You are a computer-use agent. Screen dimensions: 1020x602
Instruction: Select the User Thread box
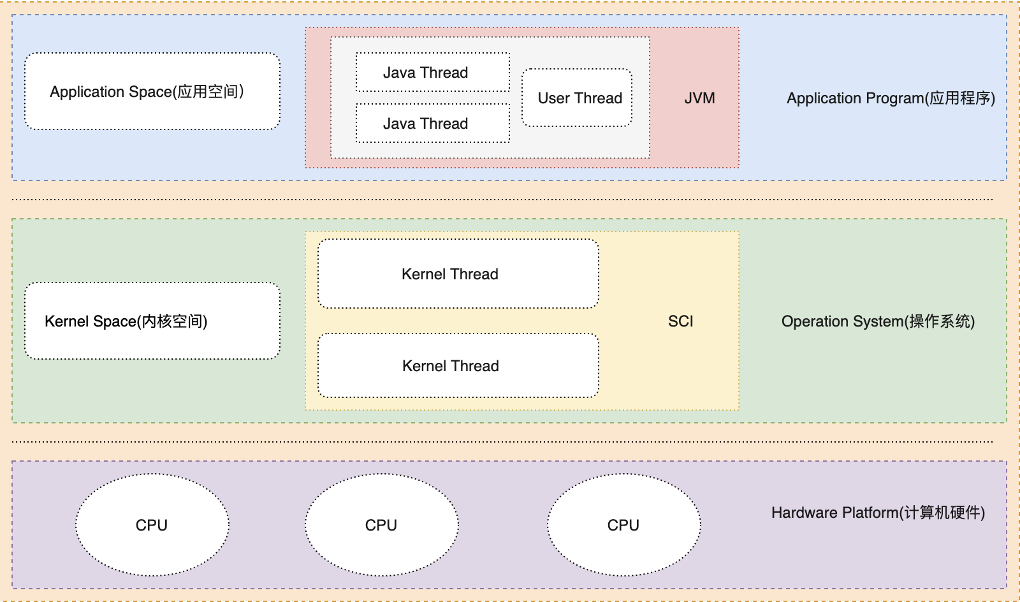pos(577,98)
